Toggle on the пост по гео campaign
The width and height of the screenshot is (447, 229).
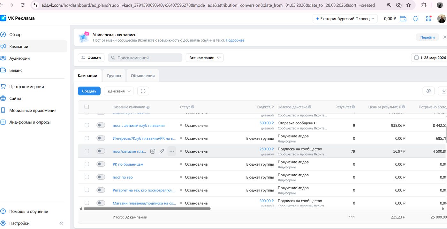101,177
